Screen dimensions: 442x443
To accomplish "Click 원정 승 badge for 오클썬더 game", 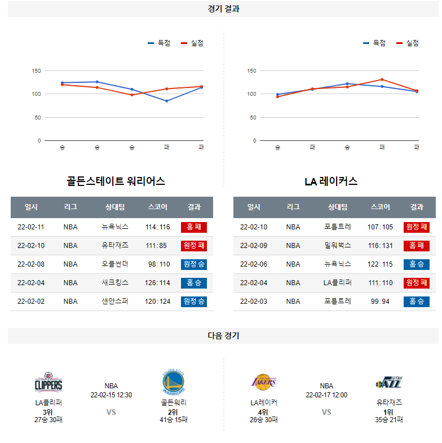I will tap(194, 264).
